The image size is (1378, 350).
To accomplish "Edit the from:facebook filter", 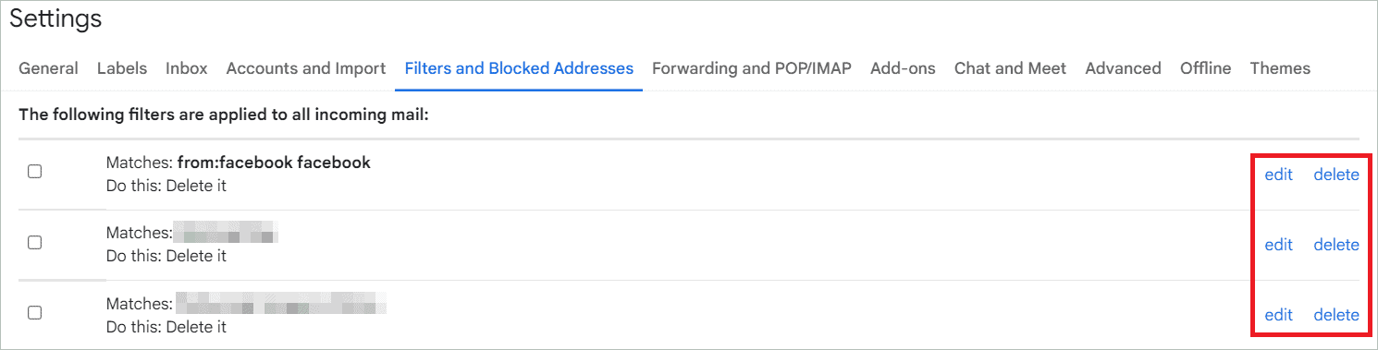I will 1278,175.
